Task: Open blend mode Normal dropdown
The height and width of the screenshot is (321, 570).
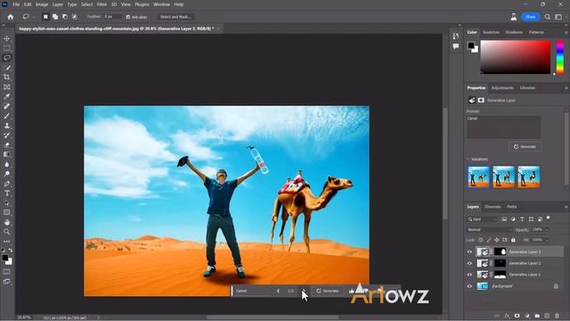Action: coord(489,230)
